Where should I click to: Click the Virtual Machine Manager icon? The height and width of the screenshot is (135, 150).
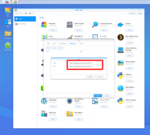120,50
